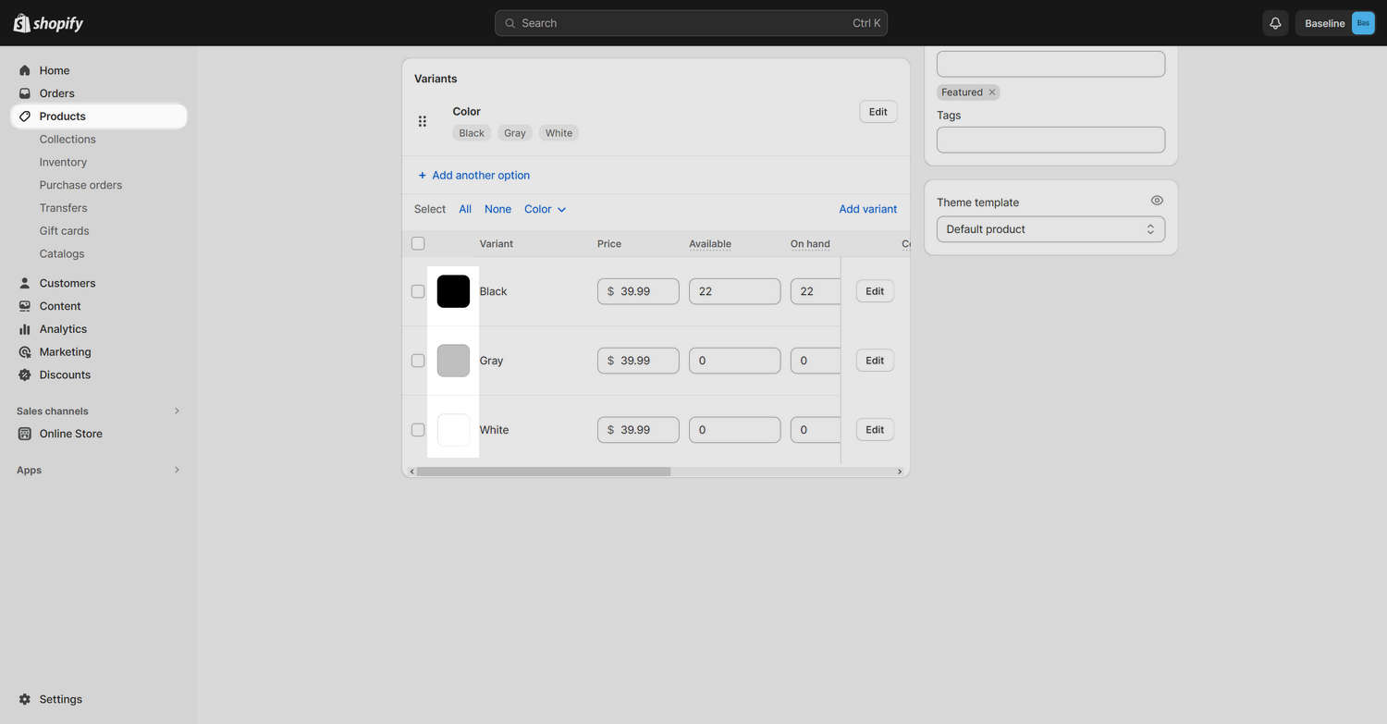The width and height of the screenshot is (1387, 724).
Task: Open the Color select dropdown
Action: (x=545, y=209)
